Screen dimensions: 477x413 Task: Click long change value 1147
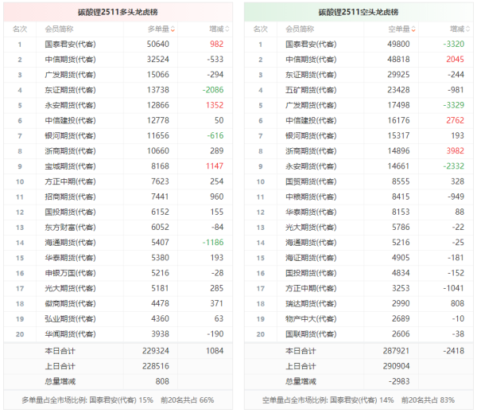pos(215,166)
